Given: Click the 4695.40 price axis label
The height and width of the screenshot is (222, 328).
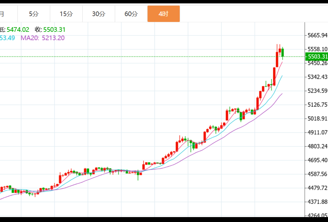Looking at the screenshot, I should click(x=317, y=160).
